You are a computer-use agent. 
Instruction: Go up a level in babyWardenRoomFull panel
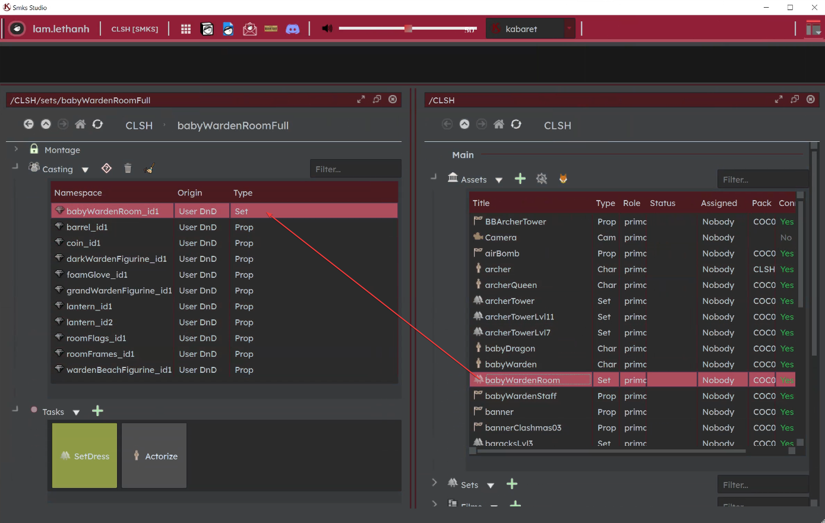(x=46, y=124)
